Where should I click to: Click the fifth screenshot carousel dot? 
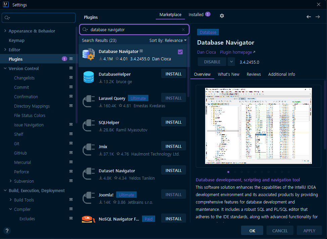pos(255,172)
